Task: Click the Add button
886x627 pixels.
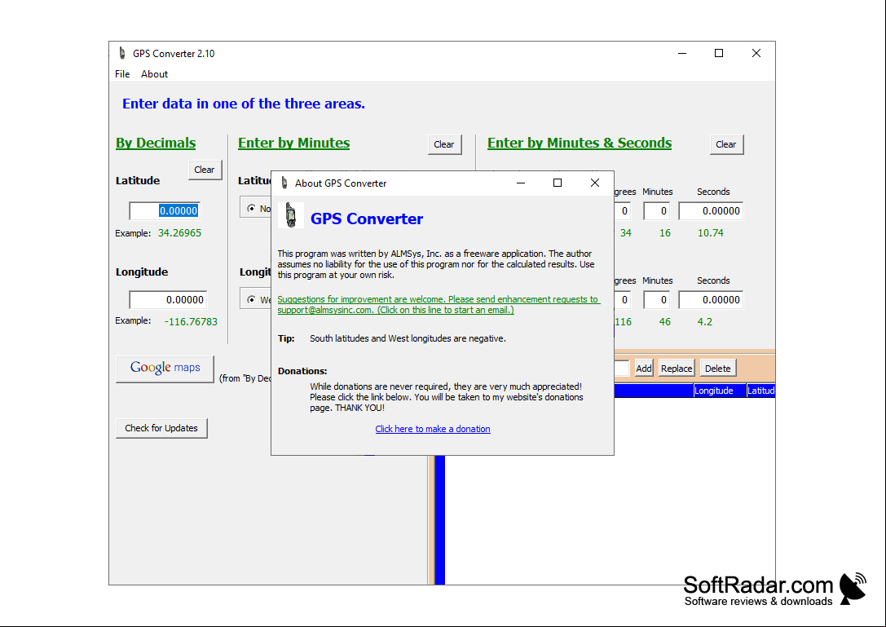Action: coord(644,369)
